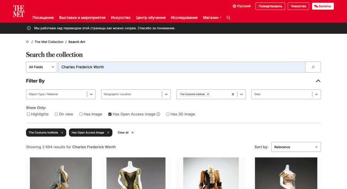Image resolution: width=347 pixels, height=189 pixels.
Task: Uncheck Has Open Access image checkbox
Action: coord(110,114)
